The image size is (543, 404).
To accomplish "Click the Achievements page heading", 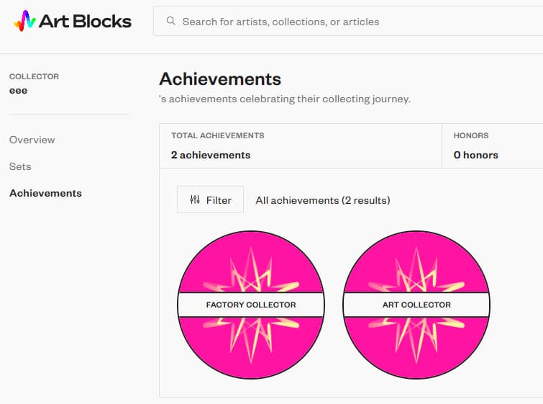I will pos(220,79).
